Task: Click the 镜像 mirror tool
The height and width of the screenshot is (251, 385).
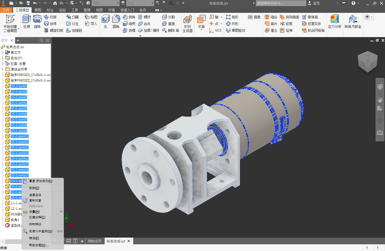Action: 254,17
